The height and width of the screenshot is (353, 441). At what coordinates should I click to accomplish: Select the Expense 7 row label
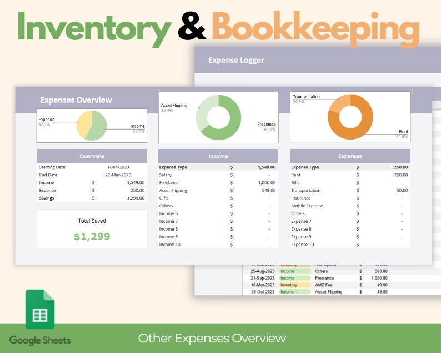pyautogui.click(x=301, y=221)
